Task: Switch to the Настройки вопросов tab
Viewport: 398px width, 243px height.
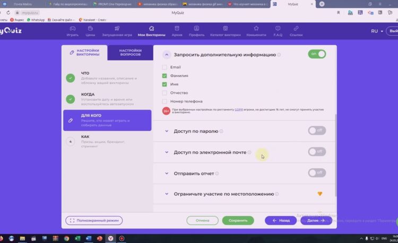Action: pos(129,53)
